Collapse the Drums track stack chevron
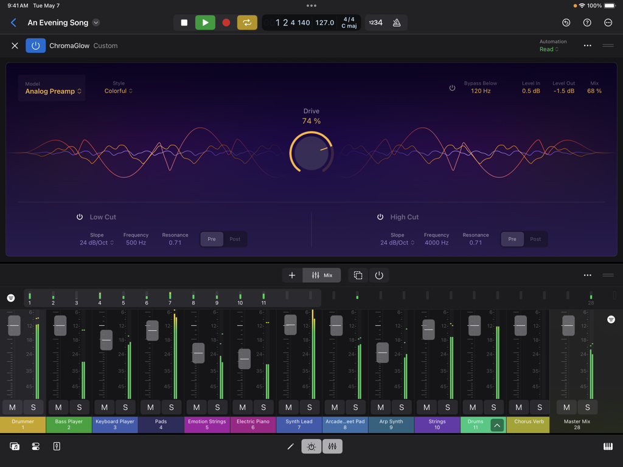Viewport: 623px width, 467px height. click(498, 426)
